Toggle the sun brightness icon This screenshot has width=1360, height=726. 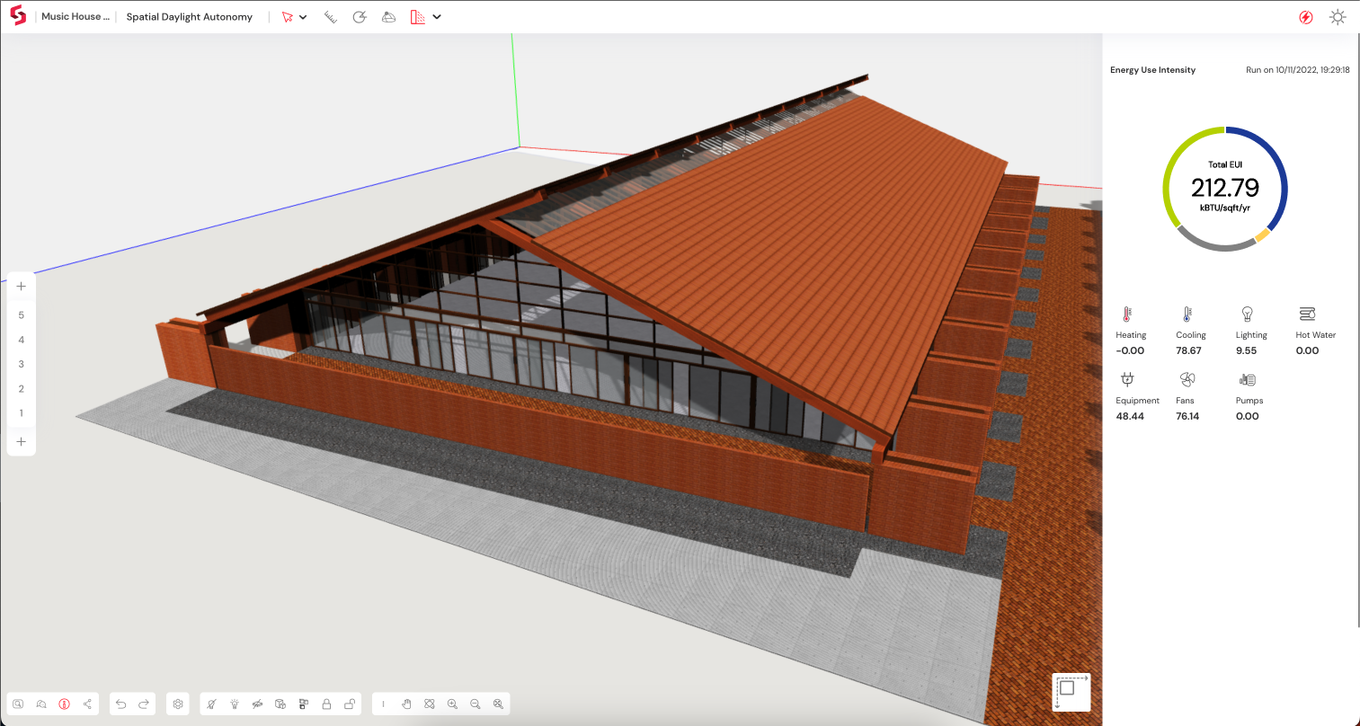(x=1338, y=17)
